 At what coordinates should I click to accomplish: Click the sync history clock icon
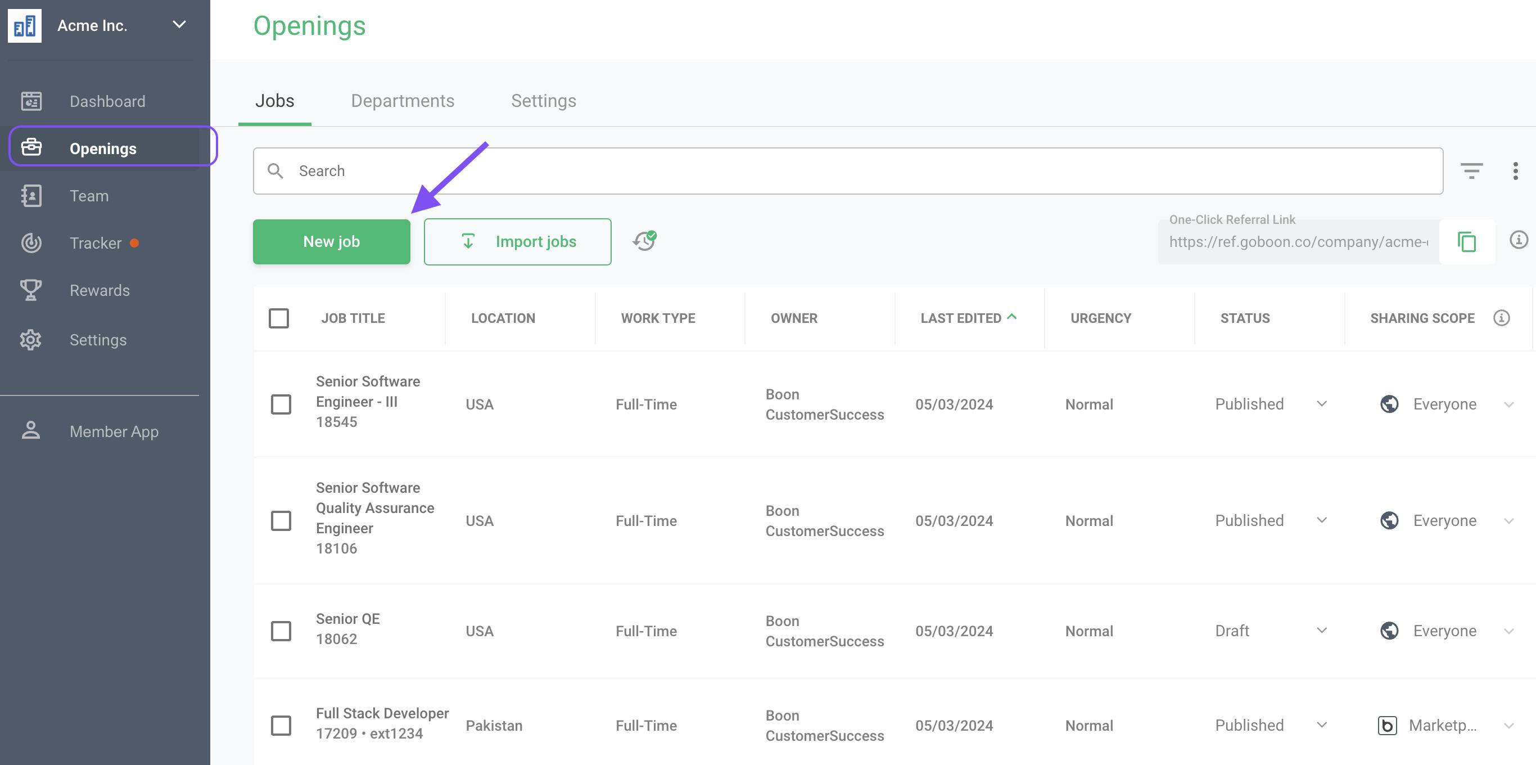point(644,241)
